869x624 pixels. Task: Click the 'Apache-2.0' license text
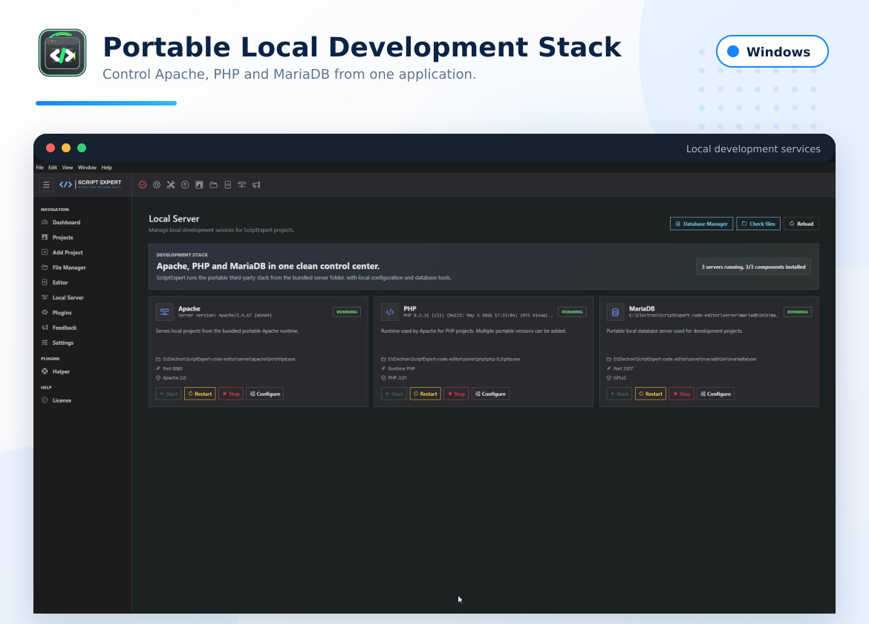[x=174, y=378]
